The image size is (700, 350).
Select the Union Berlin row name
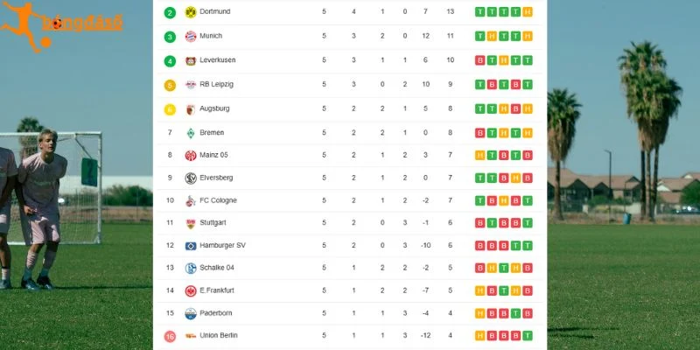pos(218,335)
